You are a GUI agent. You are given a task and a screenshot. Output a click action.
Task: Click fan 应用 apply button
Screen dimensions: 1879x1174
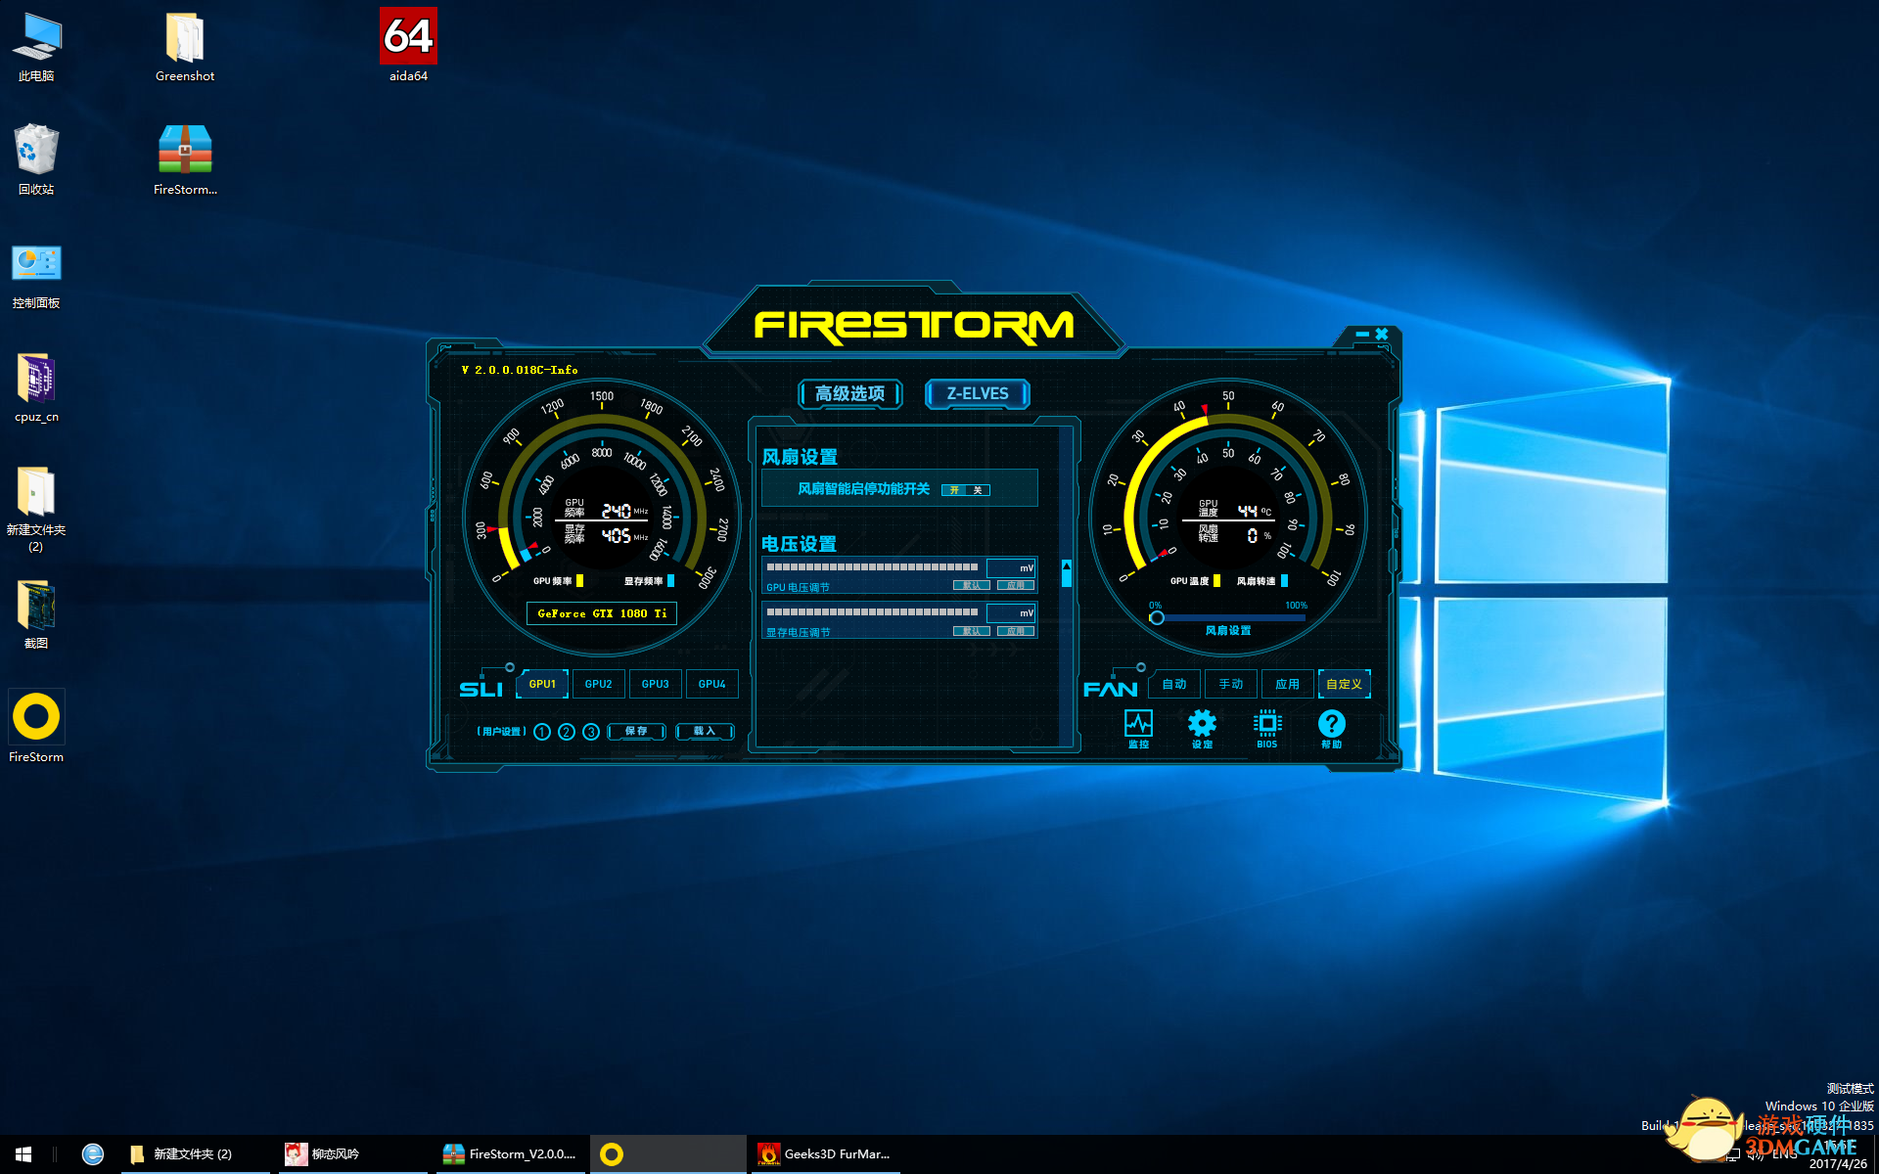(x=1288, y=684)
